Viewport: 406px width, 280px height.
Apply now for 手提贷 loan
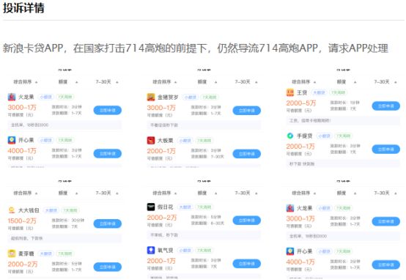tap(386, 150)
